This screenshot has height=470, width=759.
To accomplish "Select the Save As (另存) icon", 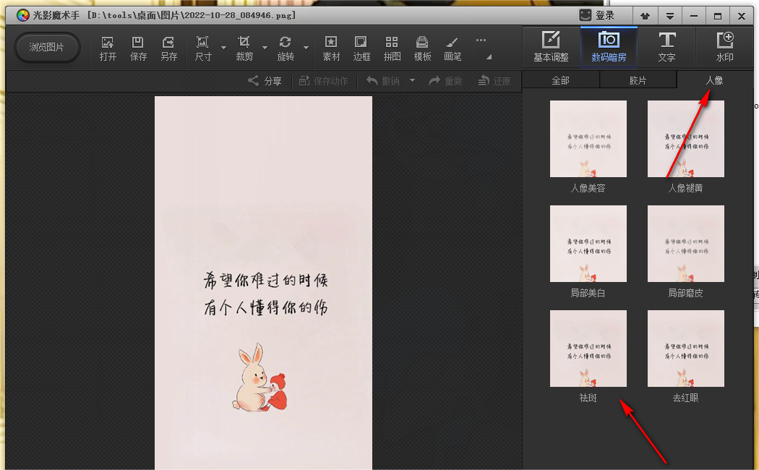I will click(x=168, y=48).
